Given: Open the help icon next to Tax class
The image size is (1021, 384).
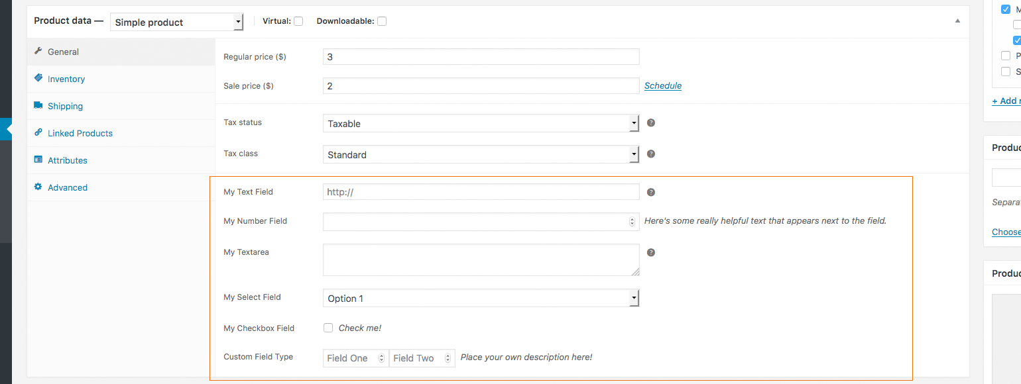Looking at the screenshot, I should pyautogui.click(x=650, y=154).
